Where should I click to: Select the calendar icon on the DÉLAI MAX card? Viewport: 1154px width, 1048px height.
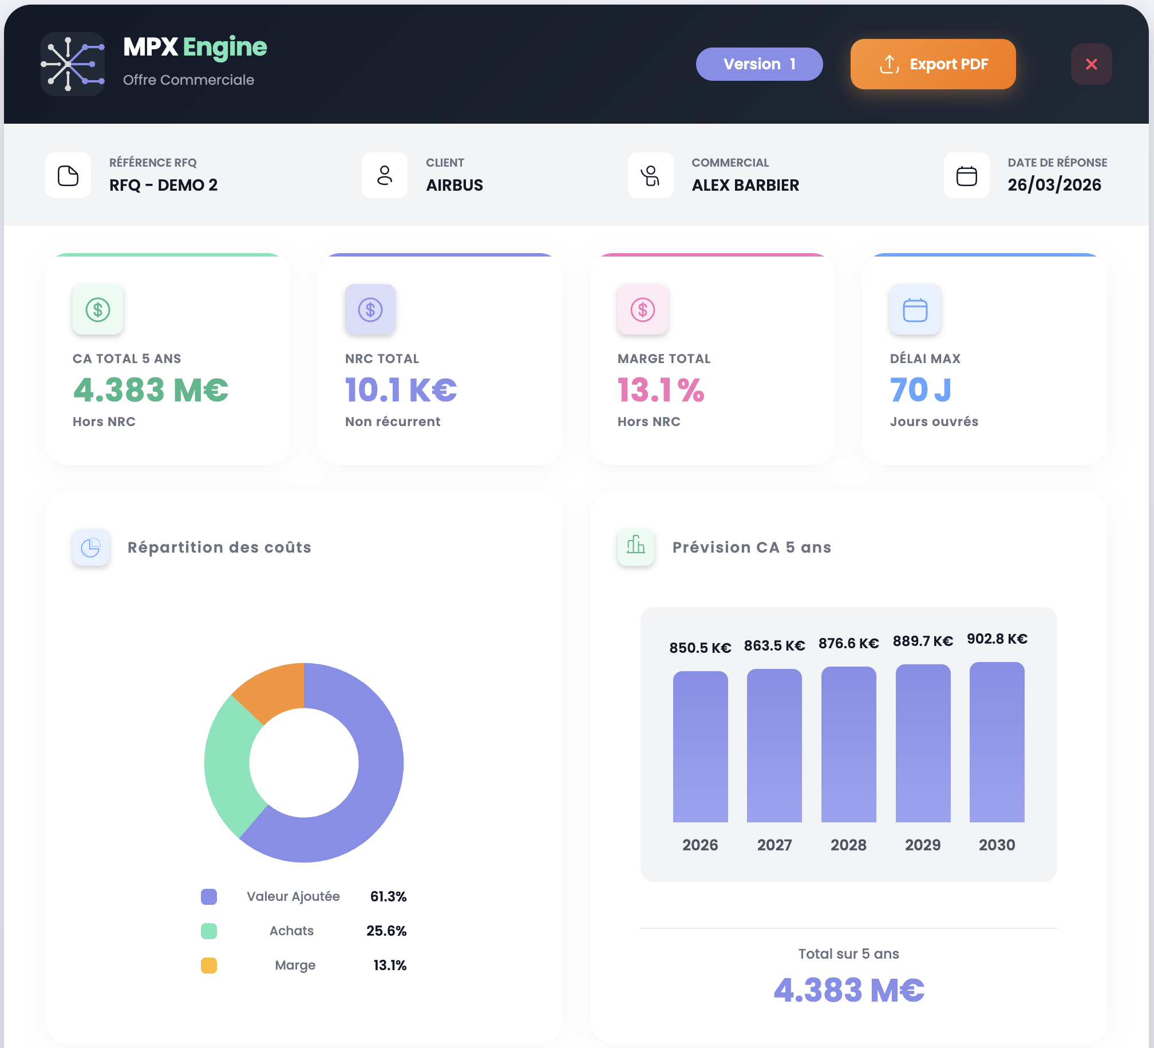coord(915,310)
